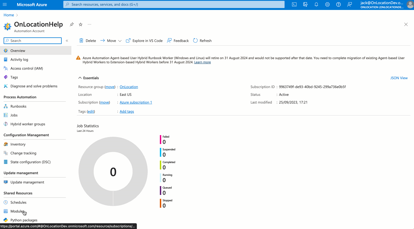The width and height of the screenshot is (414, 229).
Task: Click move link next to Subscription
Action: [105, 102]
